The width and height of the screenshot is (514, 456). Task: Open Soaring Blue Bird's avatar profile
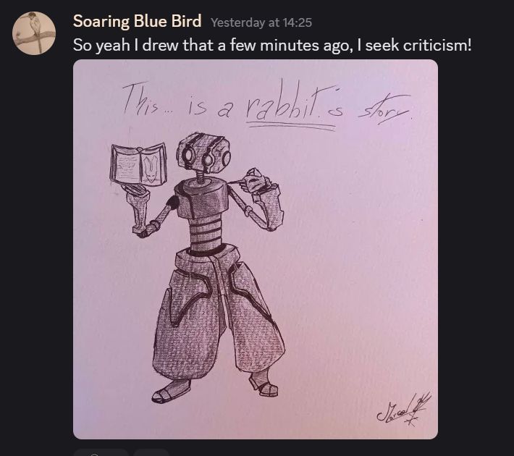coord(34,33)
